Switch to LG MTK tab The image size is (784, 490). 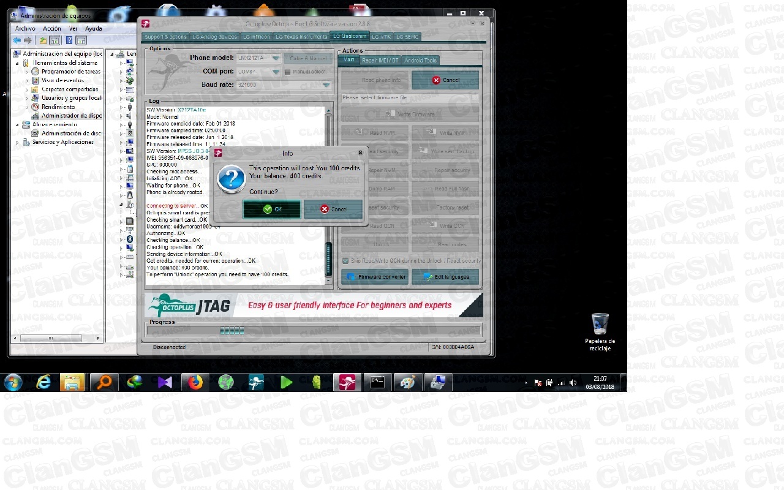381,37
